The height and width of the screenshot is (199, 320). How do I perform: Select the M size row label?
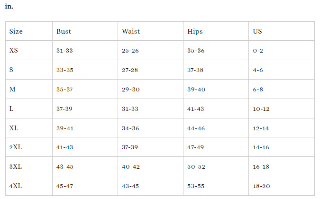point(12,89)
